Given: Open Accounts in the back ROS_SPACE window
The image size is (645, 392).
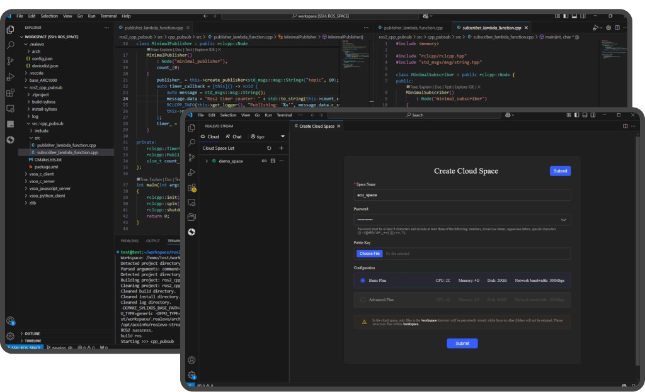Looking at the screenshot, I should click(11, 321).
